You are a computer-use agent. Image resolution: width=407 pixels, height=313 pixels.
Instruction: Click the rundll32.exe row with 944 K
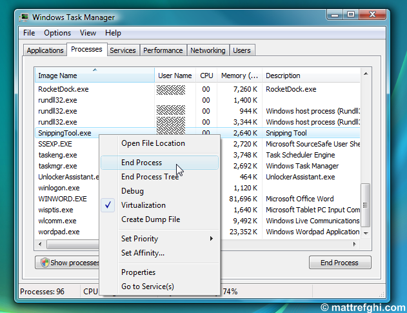point(197,111)
